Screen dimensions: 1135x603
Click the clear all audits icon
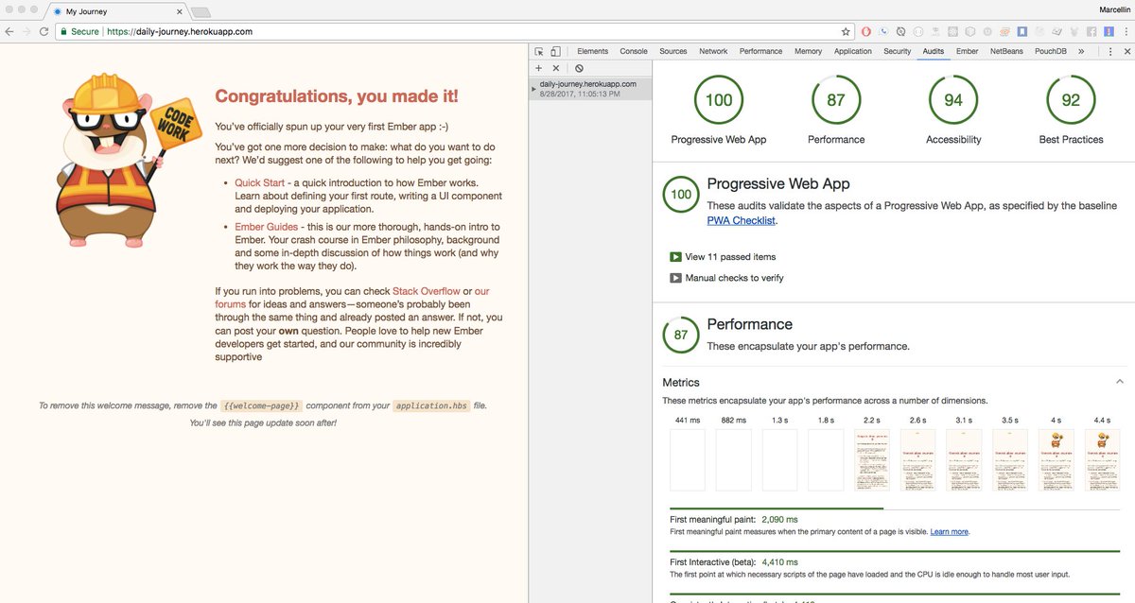579,68
